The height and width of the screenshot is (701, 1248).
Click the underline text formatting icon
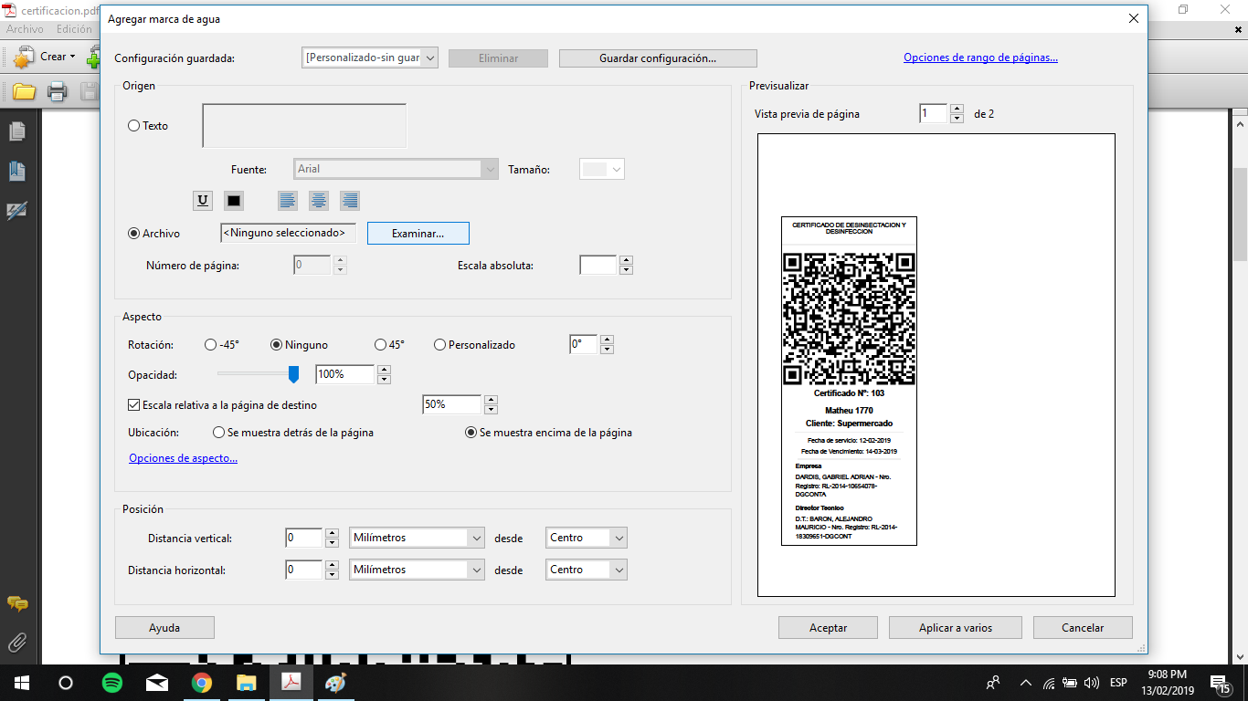(202, 200)
